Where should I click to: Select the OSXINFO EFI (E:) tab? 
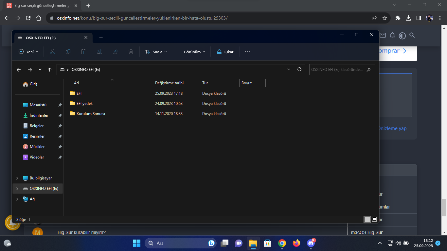(49, 38)
